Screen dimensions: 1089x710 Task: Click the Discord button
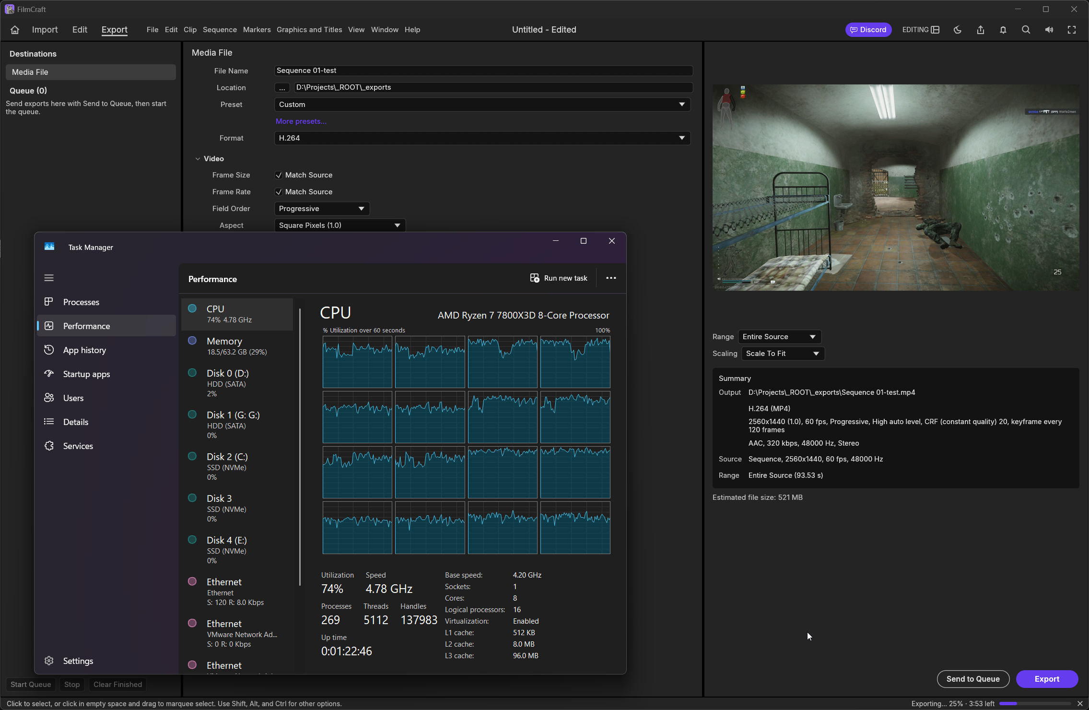(868, 30)
